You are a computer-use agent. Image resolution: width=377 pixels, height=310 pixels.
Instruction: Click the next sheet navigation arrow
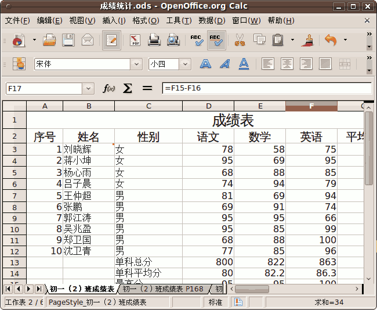click(29, 289)
